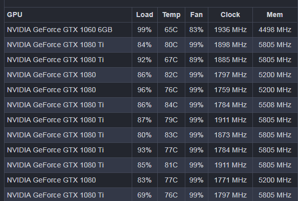This screenshot has width=298, height=201.
Task: Click the 65C temperature cell
Action: click(x=171, y=30)
